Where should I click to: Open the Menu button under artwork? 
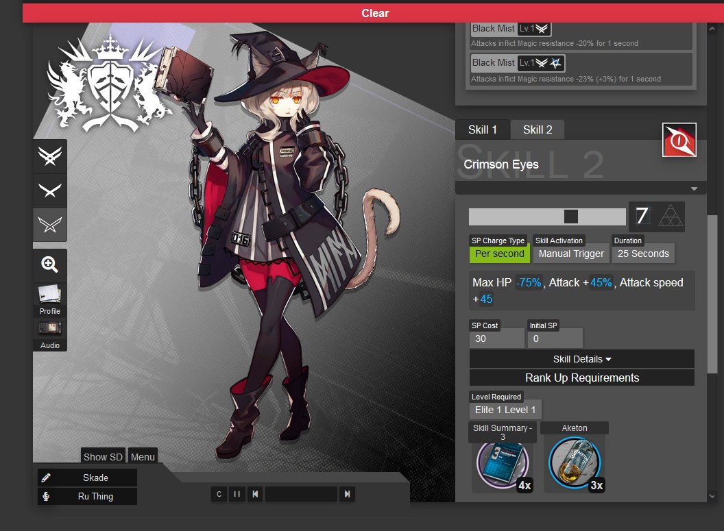pos(143,457)
